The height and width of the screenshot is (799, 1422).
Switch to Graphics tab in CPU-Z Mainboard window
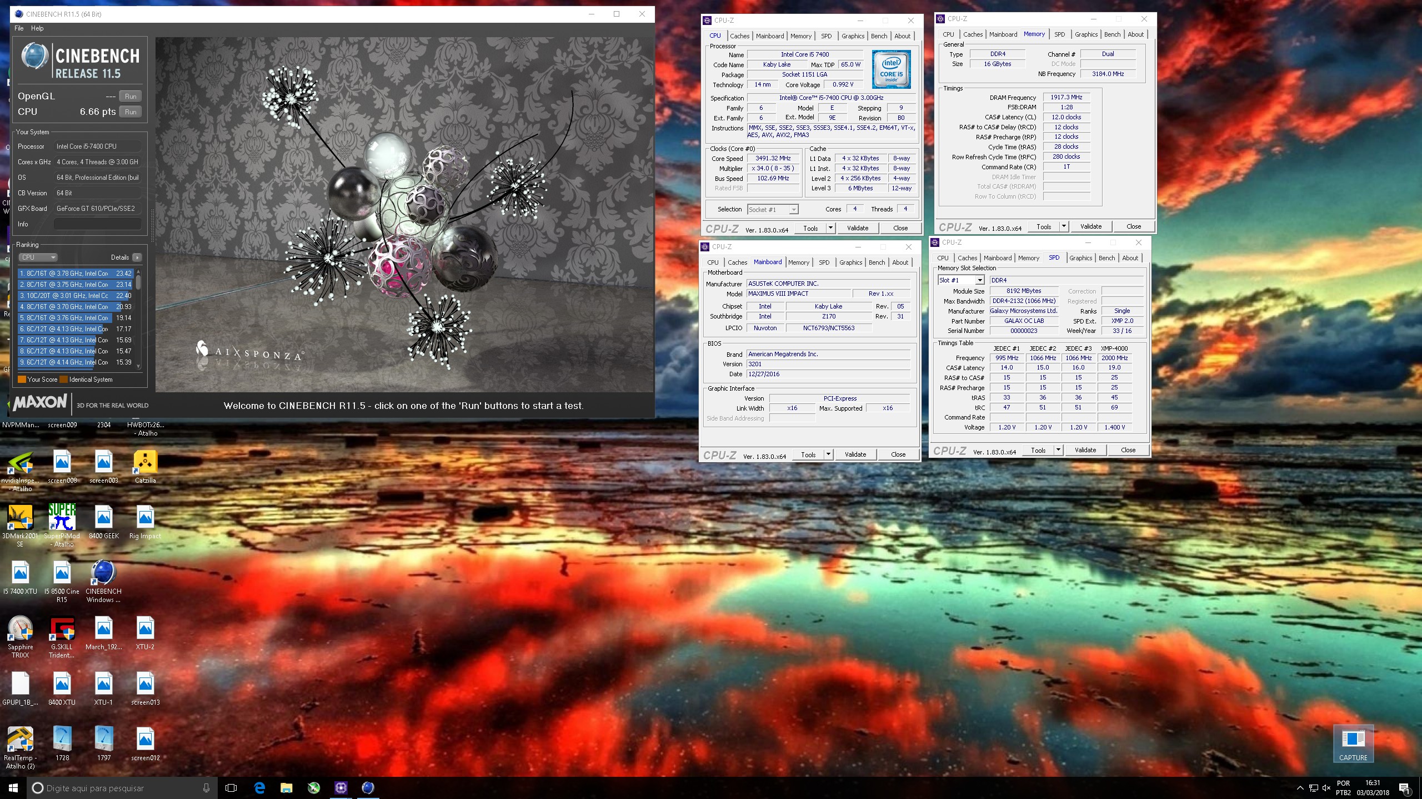coord(850,262)
